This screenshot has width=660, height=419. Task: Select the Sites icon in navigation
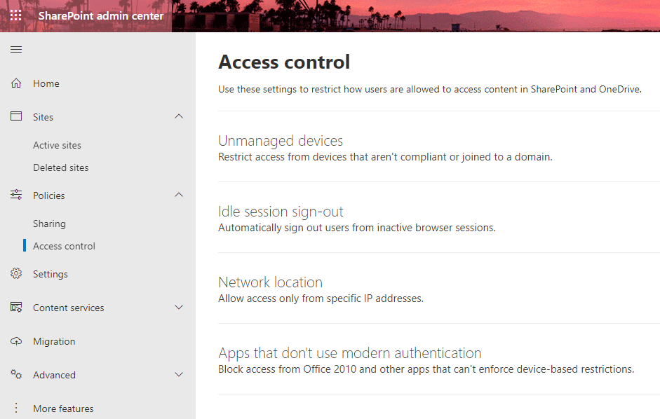15,116
